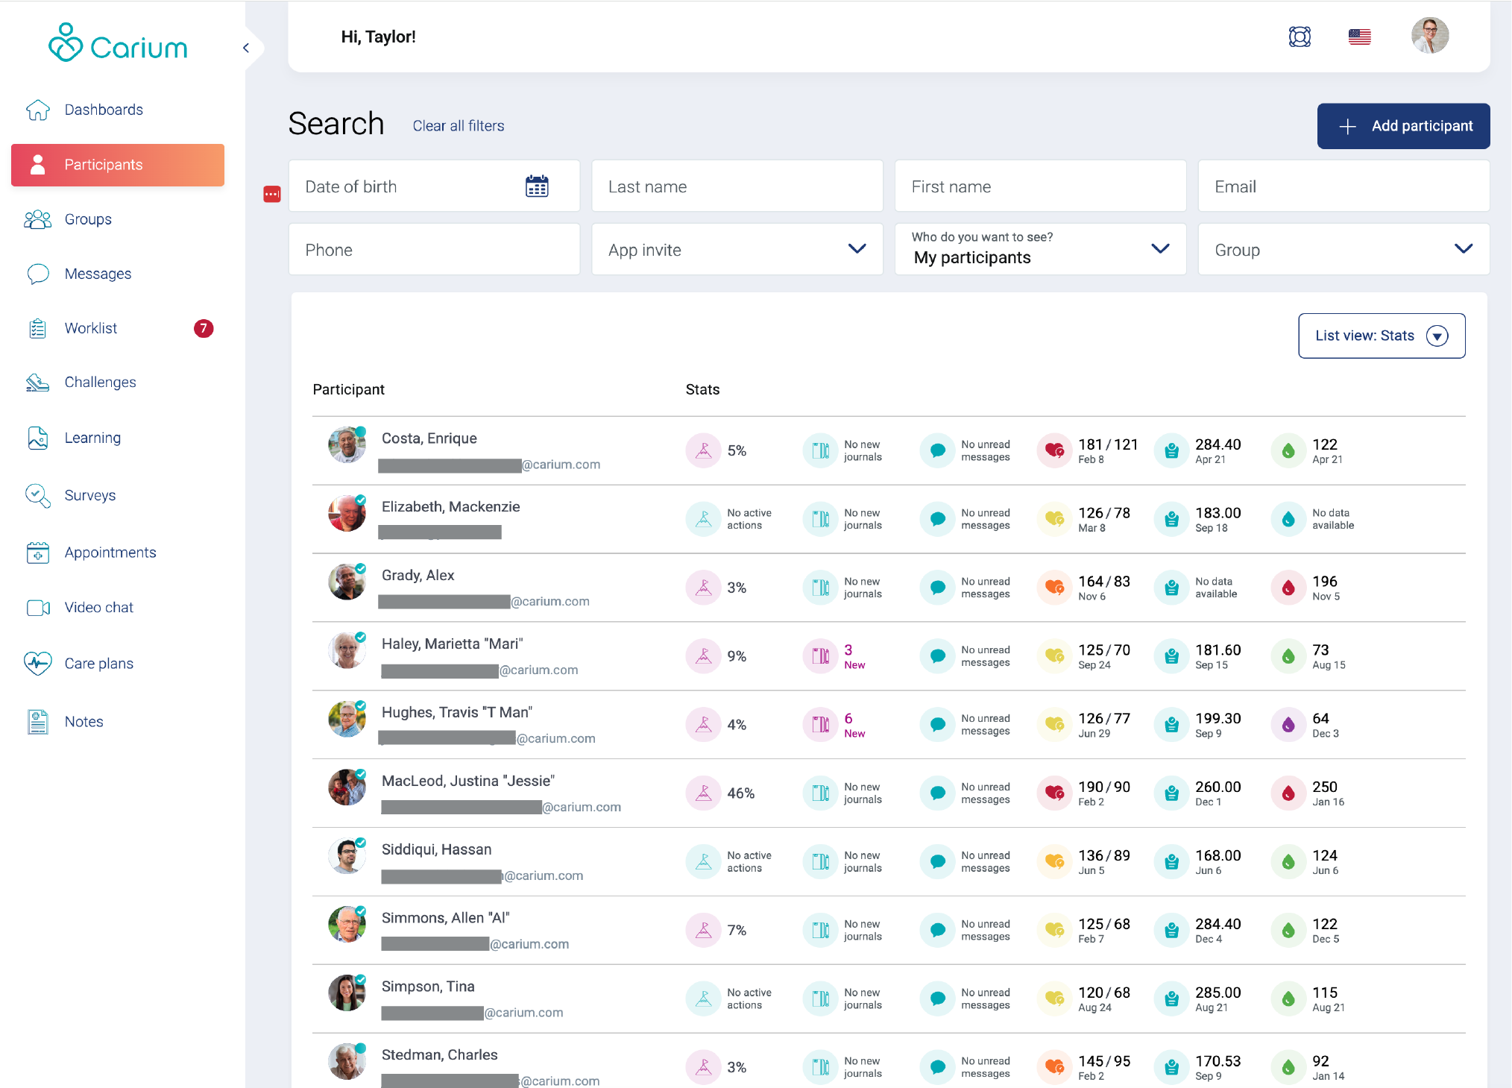Click the Costa, Enrique blood pressure heart icon
The height and width of the screenshot is (1088, 1512).
[x=1054, y=450]
